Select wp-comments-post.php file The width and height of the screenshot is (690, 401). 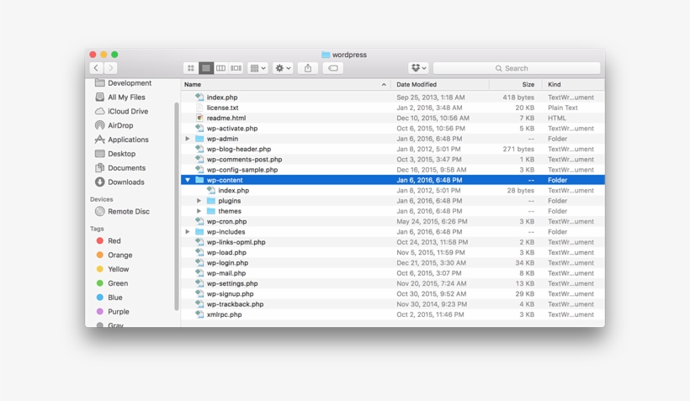click(x=244, y=160)
